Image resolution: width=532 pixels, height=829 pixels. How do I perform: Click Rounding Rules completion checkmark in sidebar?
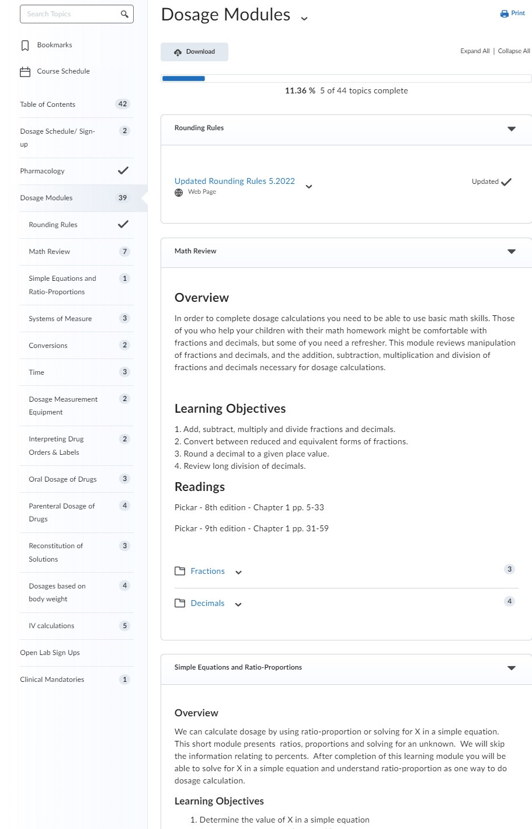click(123, 225)
